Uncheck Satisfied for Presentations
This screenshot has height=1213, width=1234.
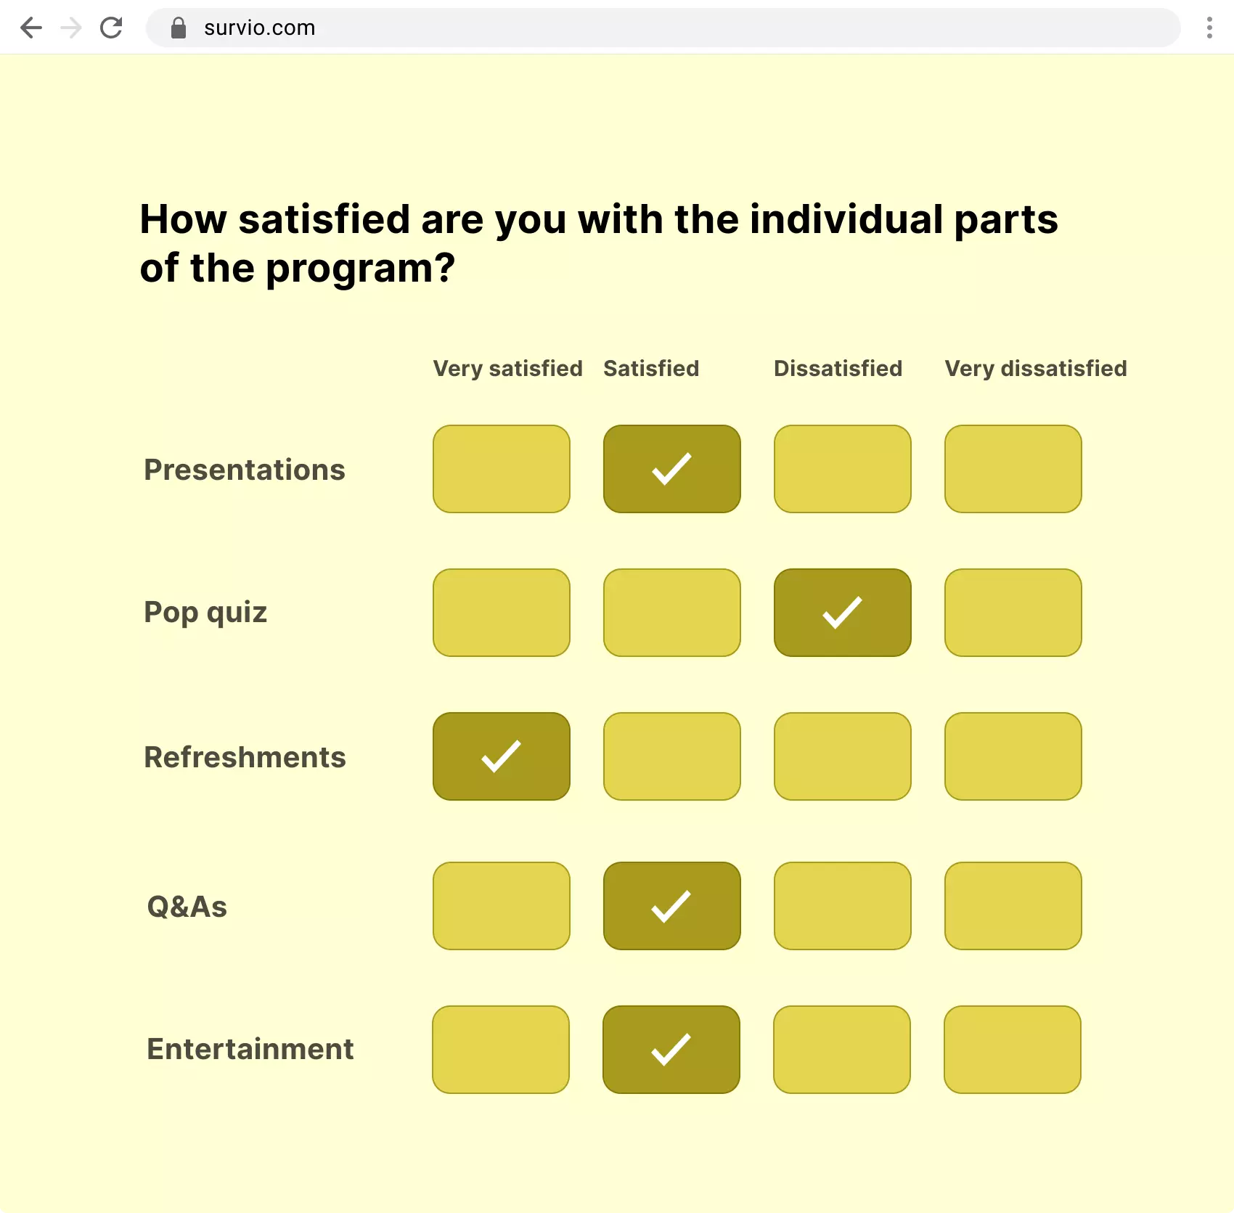click(x=671, y=469)
